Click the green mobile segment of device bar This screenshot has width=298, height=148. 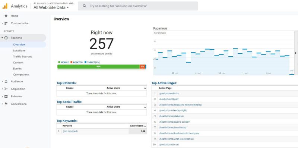point(98,67)
